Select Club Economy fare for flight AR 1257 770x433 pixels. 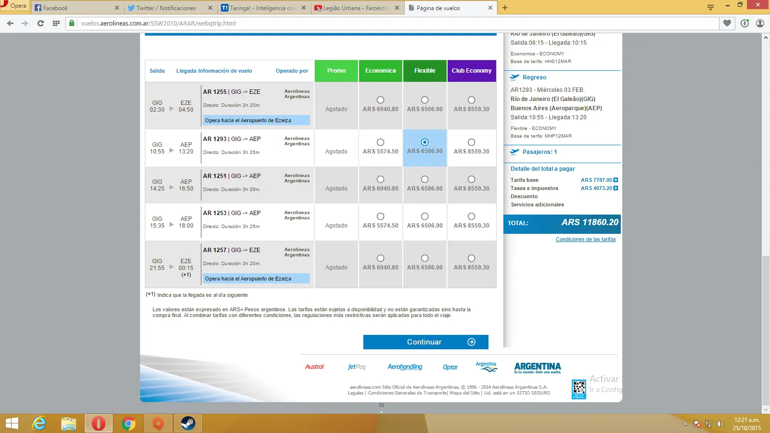pos(472,258)
